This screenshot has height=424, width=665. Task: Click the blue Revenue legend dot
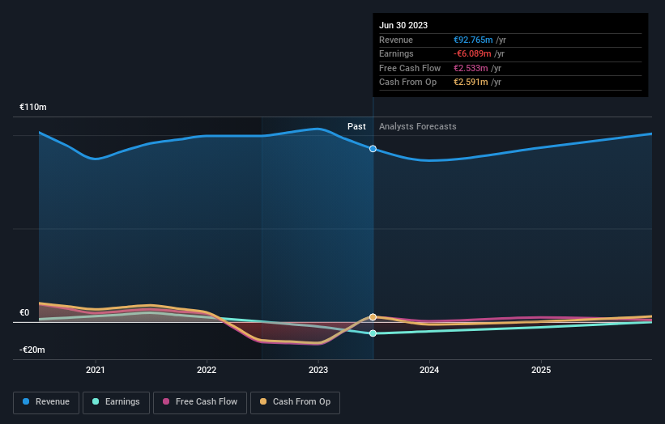tap(26, 401)
